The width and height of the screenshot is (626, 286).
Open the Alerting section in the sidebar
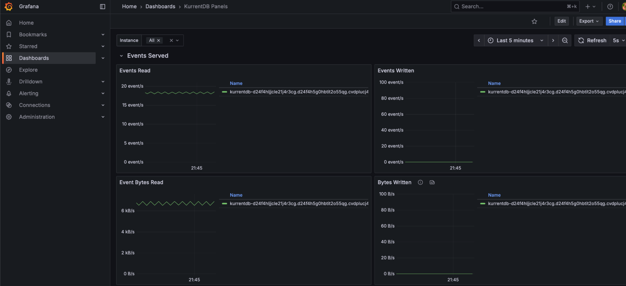click(x=28, y=93)
